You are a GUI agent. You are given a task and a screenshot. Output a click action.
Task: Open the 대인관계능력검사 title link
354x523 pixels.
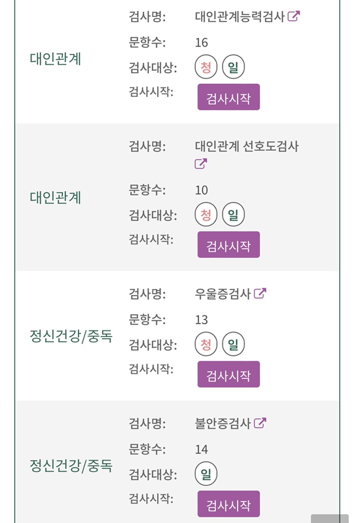tap(240, 16)
